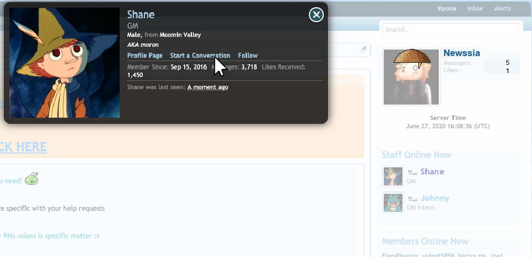
Task: Click the staff badge icon beside Johnny
Action: 412,198
